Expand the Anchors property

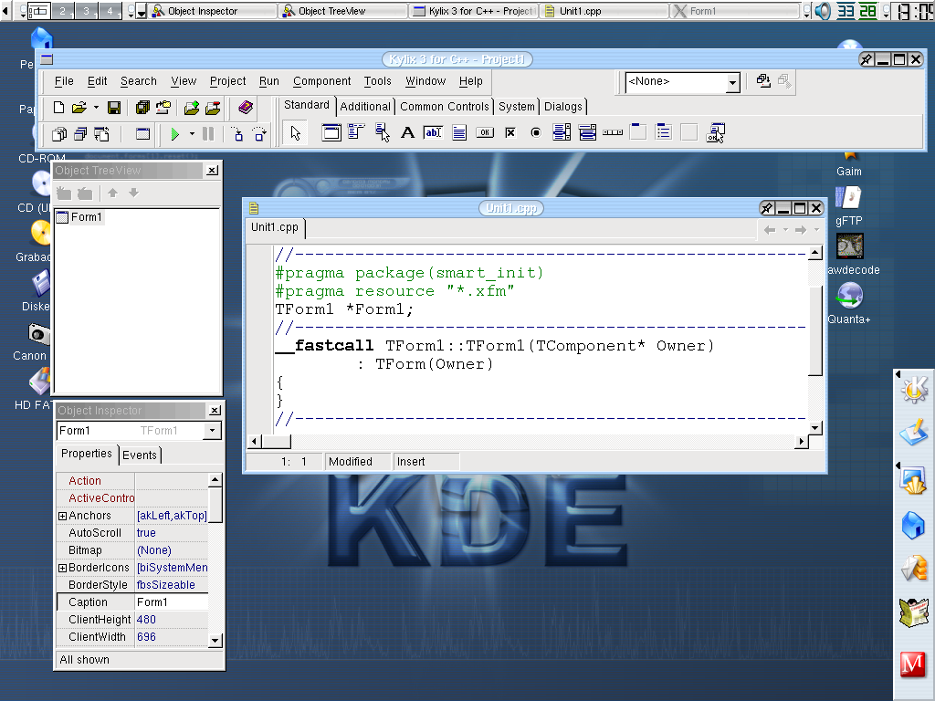point(62,516)
